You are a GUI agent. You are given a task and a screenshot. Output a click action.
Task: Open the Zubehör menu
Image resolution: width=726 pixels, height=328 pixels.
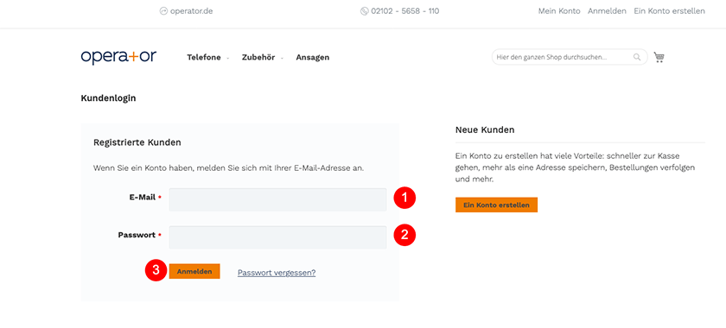(x=258, y=57)
